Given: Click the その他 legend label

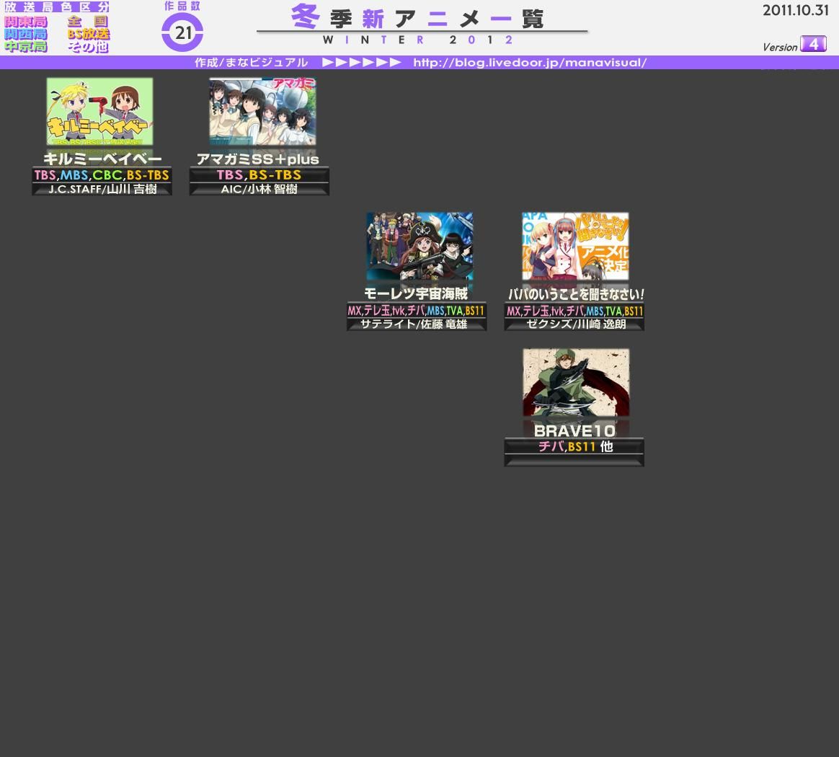Looking at the screenshot, I should (88, 47).
